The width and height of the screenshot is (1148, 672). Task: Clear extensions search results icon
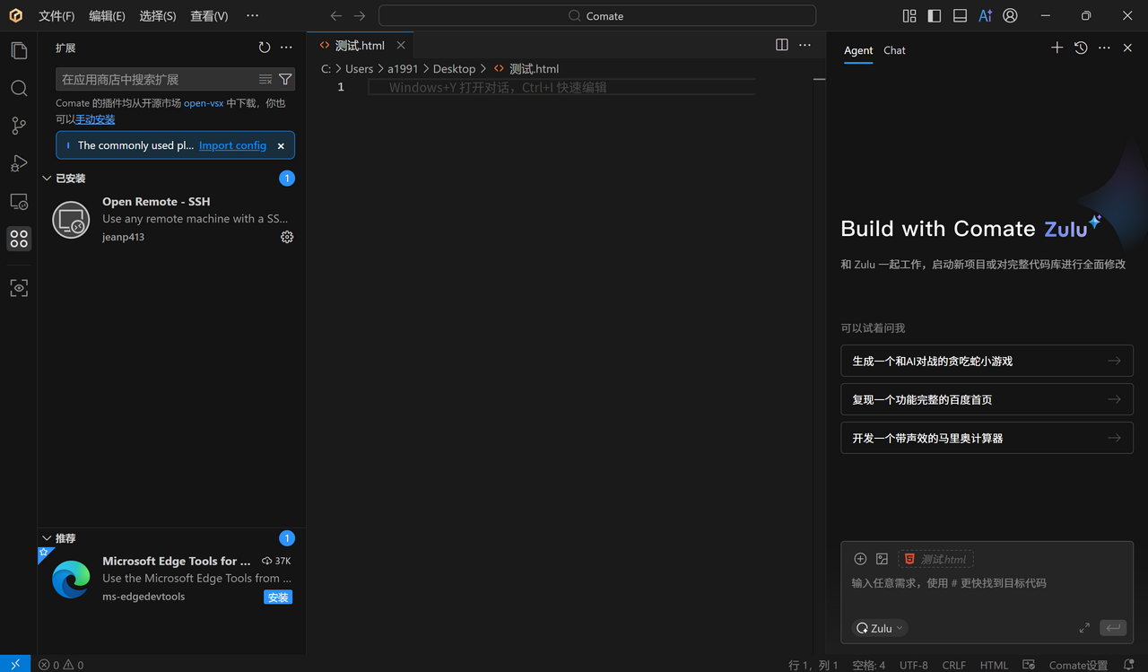click(265, 79)
